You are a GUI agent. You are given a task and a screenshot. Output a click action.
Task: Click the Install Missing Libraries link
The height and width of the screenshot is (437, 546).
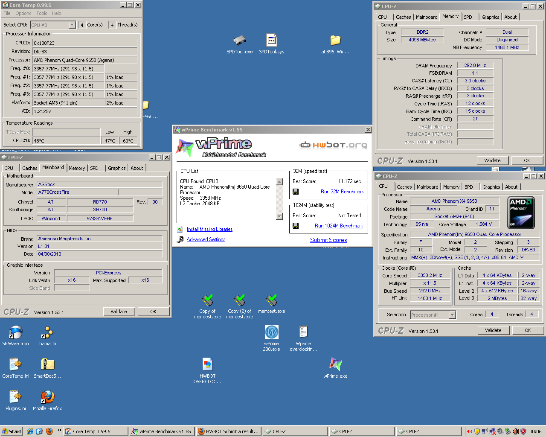pyautogui.click(x=209, y=229)
